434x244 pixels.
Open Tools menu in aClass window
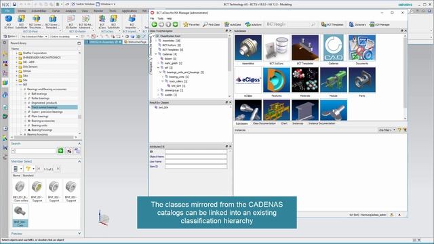[x=160, y=18]
